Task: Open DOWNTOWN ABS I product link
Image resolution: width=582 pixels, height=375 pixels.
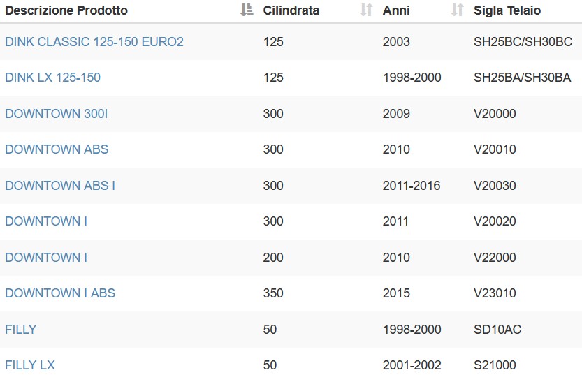Action: (x=60, y=186)
